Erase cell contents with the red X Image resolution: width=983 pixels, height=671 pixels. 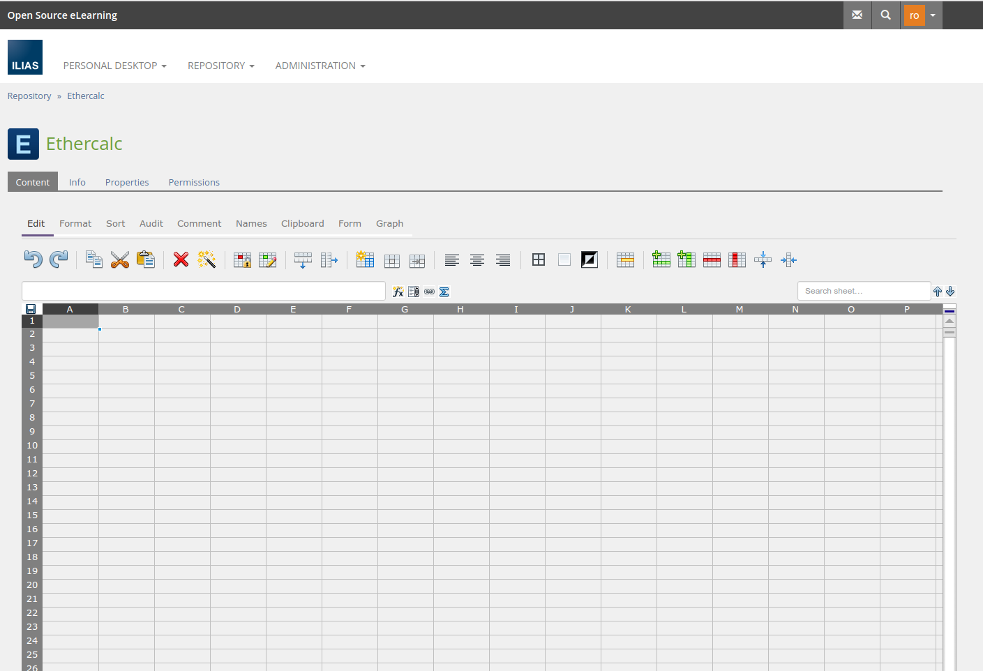click(181, 259)
